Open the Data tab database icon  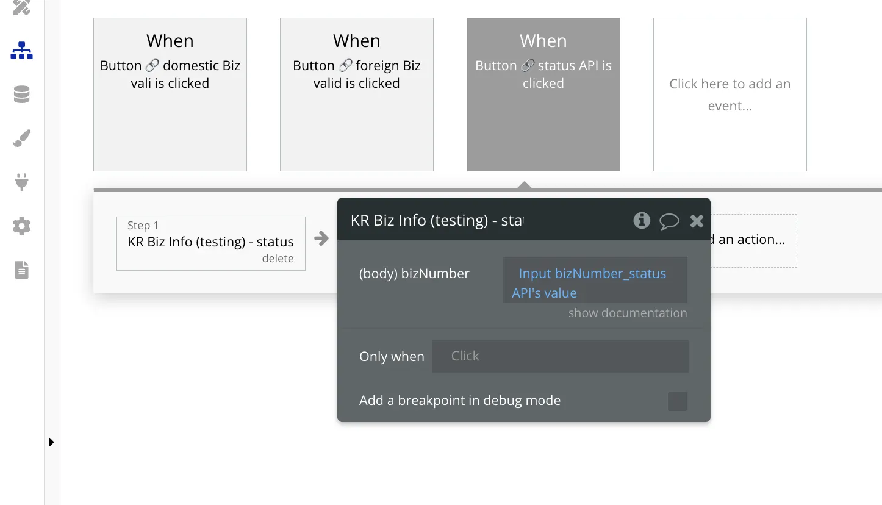(x=21, y=95)
